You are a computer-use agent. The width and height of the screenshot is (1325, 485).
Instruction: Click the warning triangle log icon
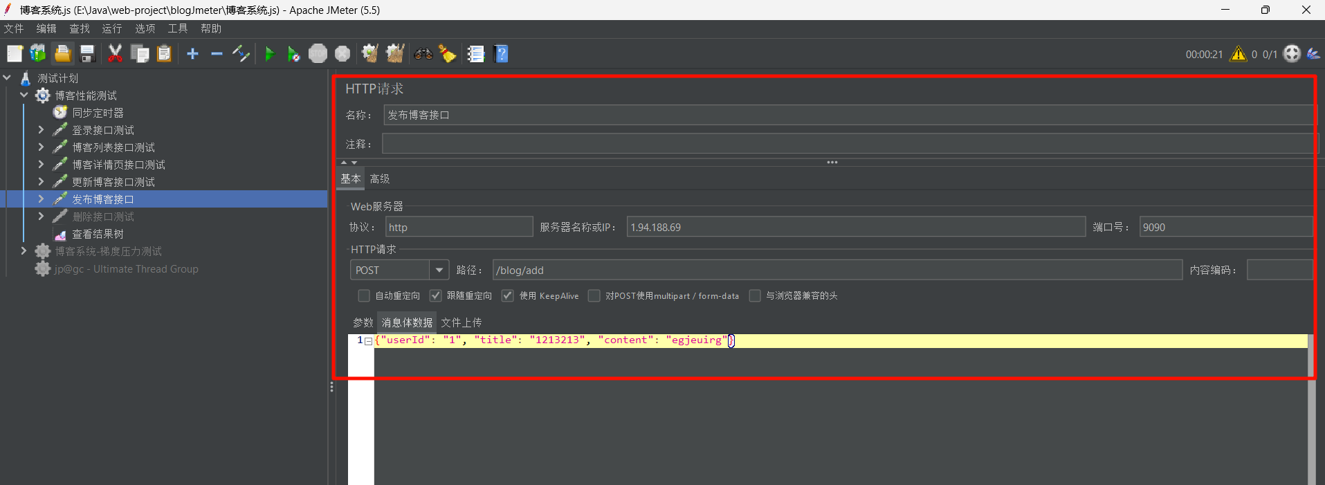(1238, 54)
